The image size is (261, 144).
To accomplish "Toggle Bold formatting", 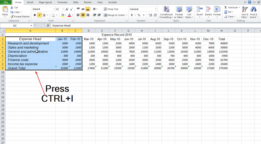I will click(x=35, y=15).
